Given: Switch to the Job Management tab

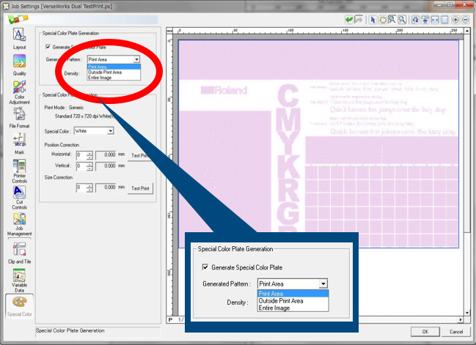Looking at the screenshot, I should click(x=19, y=224).
